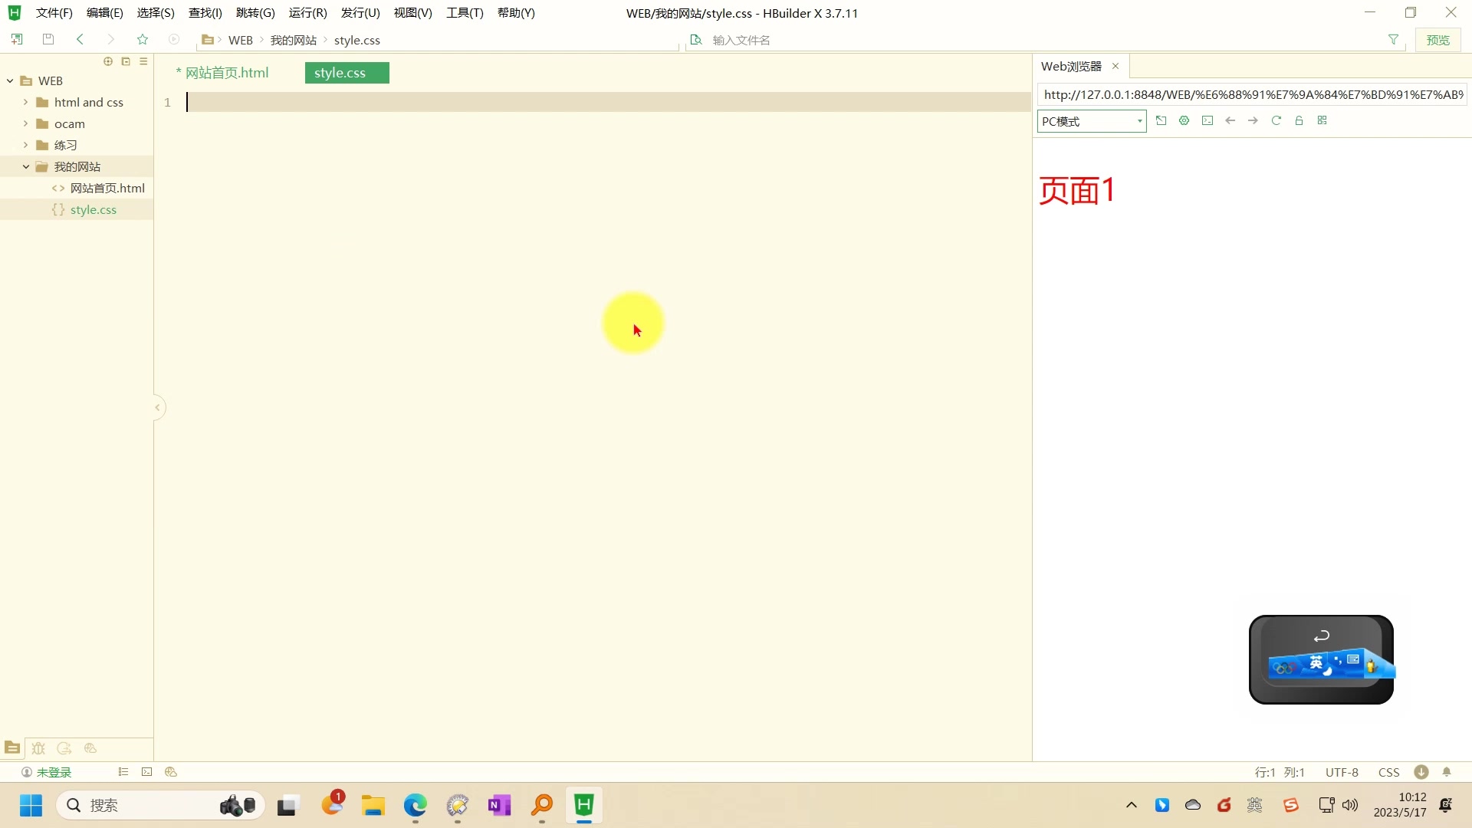Collapse the 我的网站 folder
This screenshot has width=1472, height=828.
[x=25, y=166]
